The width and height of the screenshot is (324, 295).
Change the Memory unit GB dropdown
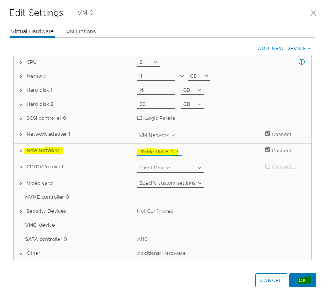click(x=199, y=76)
